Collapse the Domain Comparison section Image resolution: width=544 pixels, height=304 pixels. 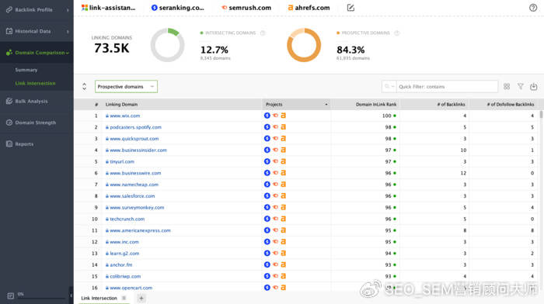pyautogui.click(x=37, y=53)
